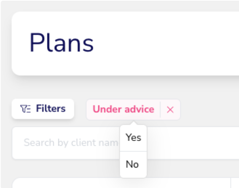Select Yes in Under advice dropdown

(133, 138)
